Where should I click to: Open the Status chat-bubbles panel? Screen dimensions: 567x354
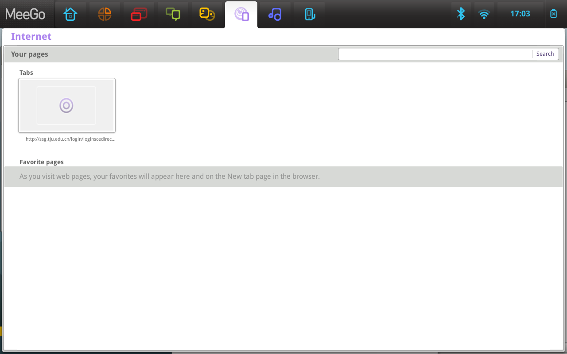(x=173, y=14)
